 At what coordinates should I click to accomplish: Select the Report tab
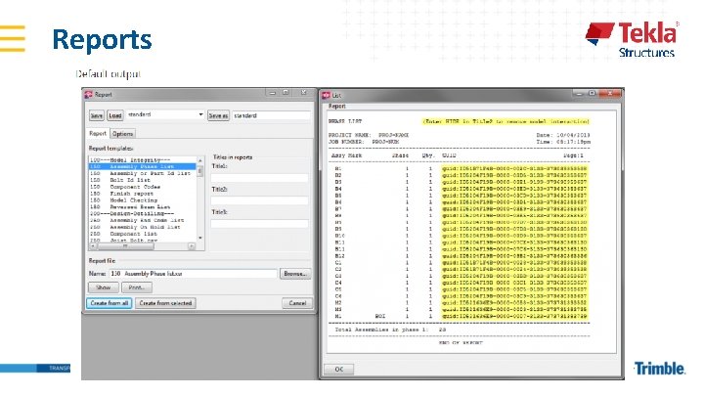(98, 133)
